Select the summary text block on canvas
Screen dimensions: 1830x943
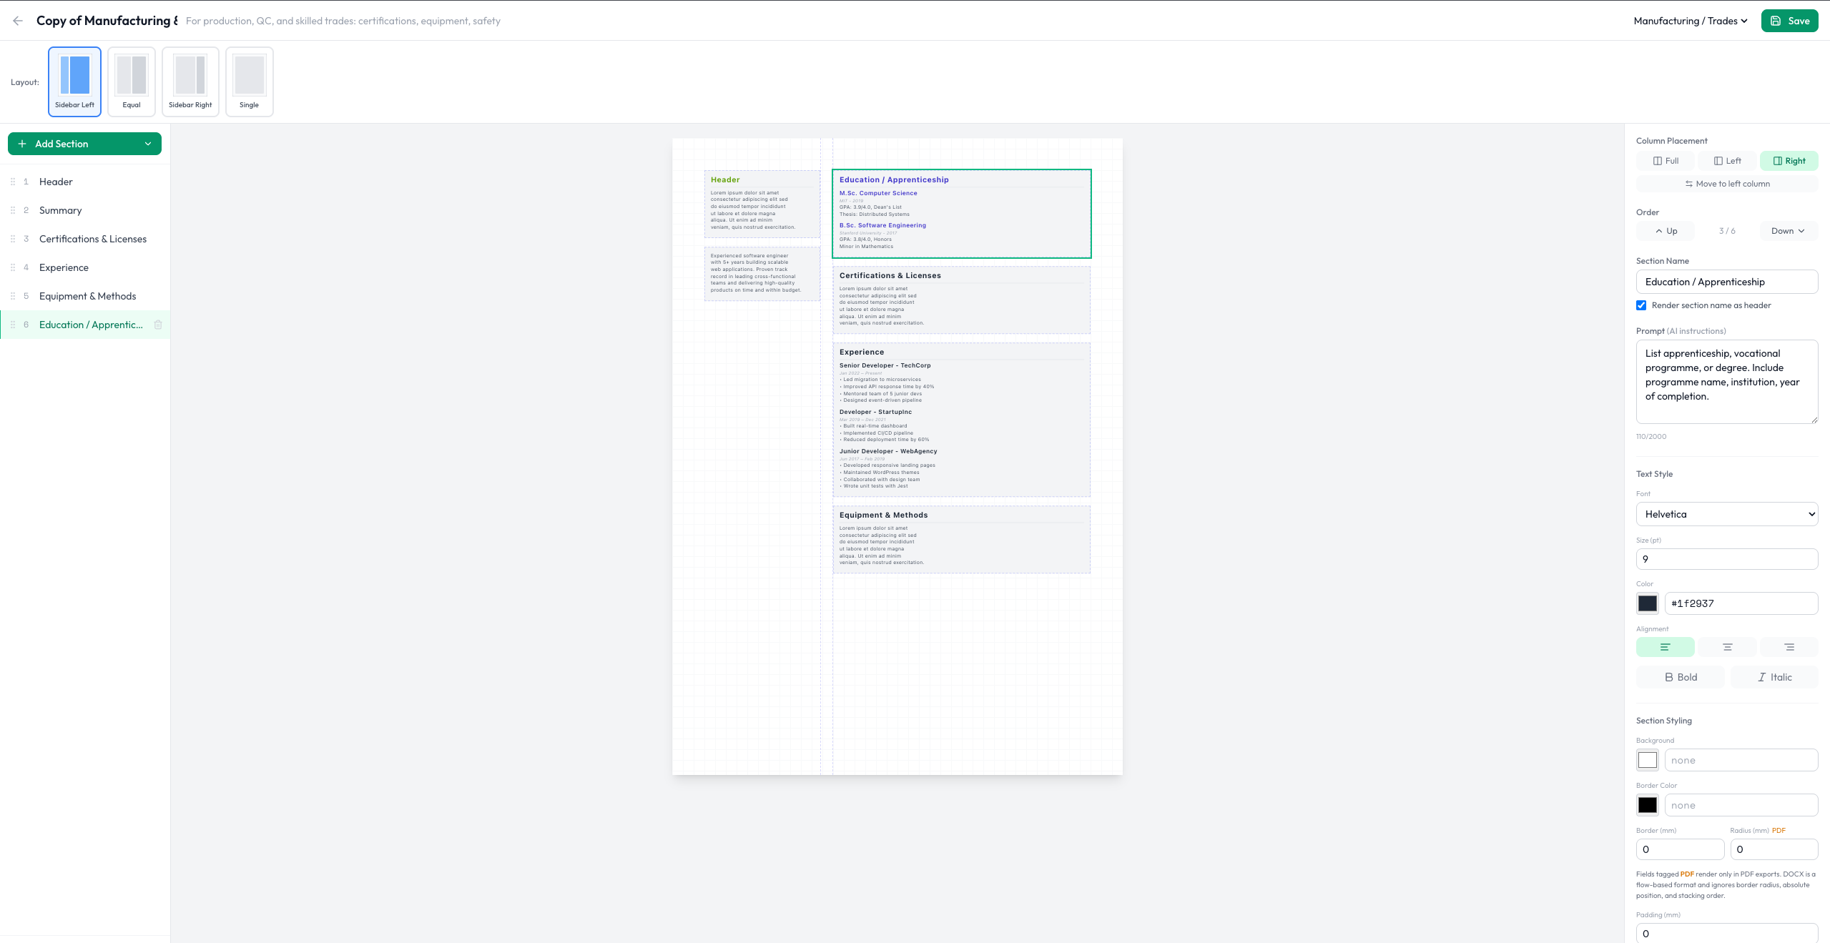[762, 274]
